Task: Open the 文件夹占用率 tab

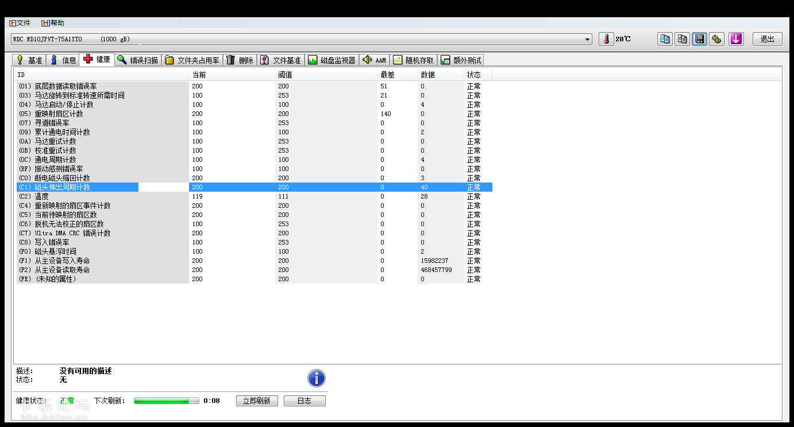Action: coord(192,60)
